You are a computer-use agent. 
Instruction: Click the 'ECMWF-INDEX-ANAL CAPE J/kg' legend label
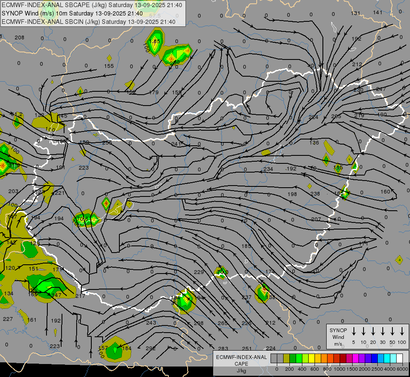pyautogui.click(x=241, y=364)
